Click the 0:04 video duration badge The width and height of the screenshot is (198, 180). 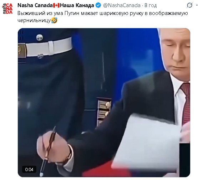(x=29, y=169)
